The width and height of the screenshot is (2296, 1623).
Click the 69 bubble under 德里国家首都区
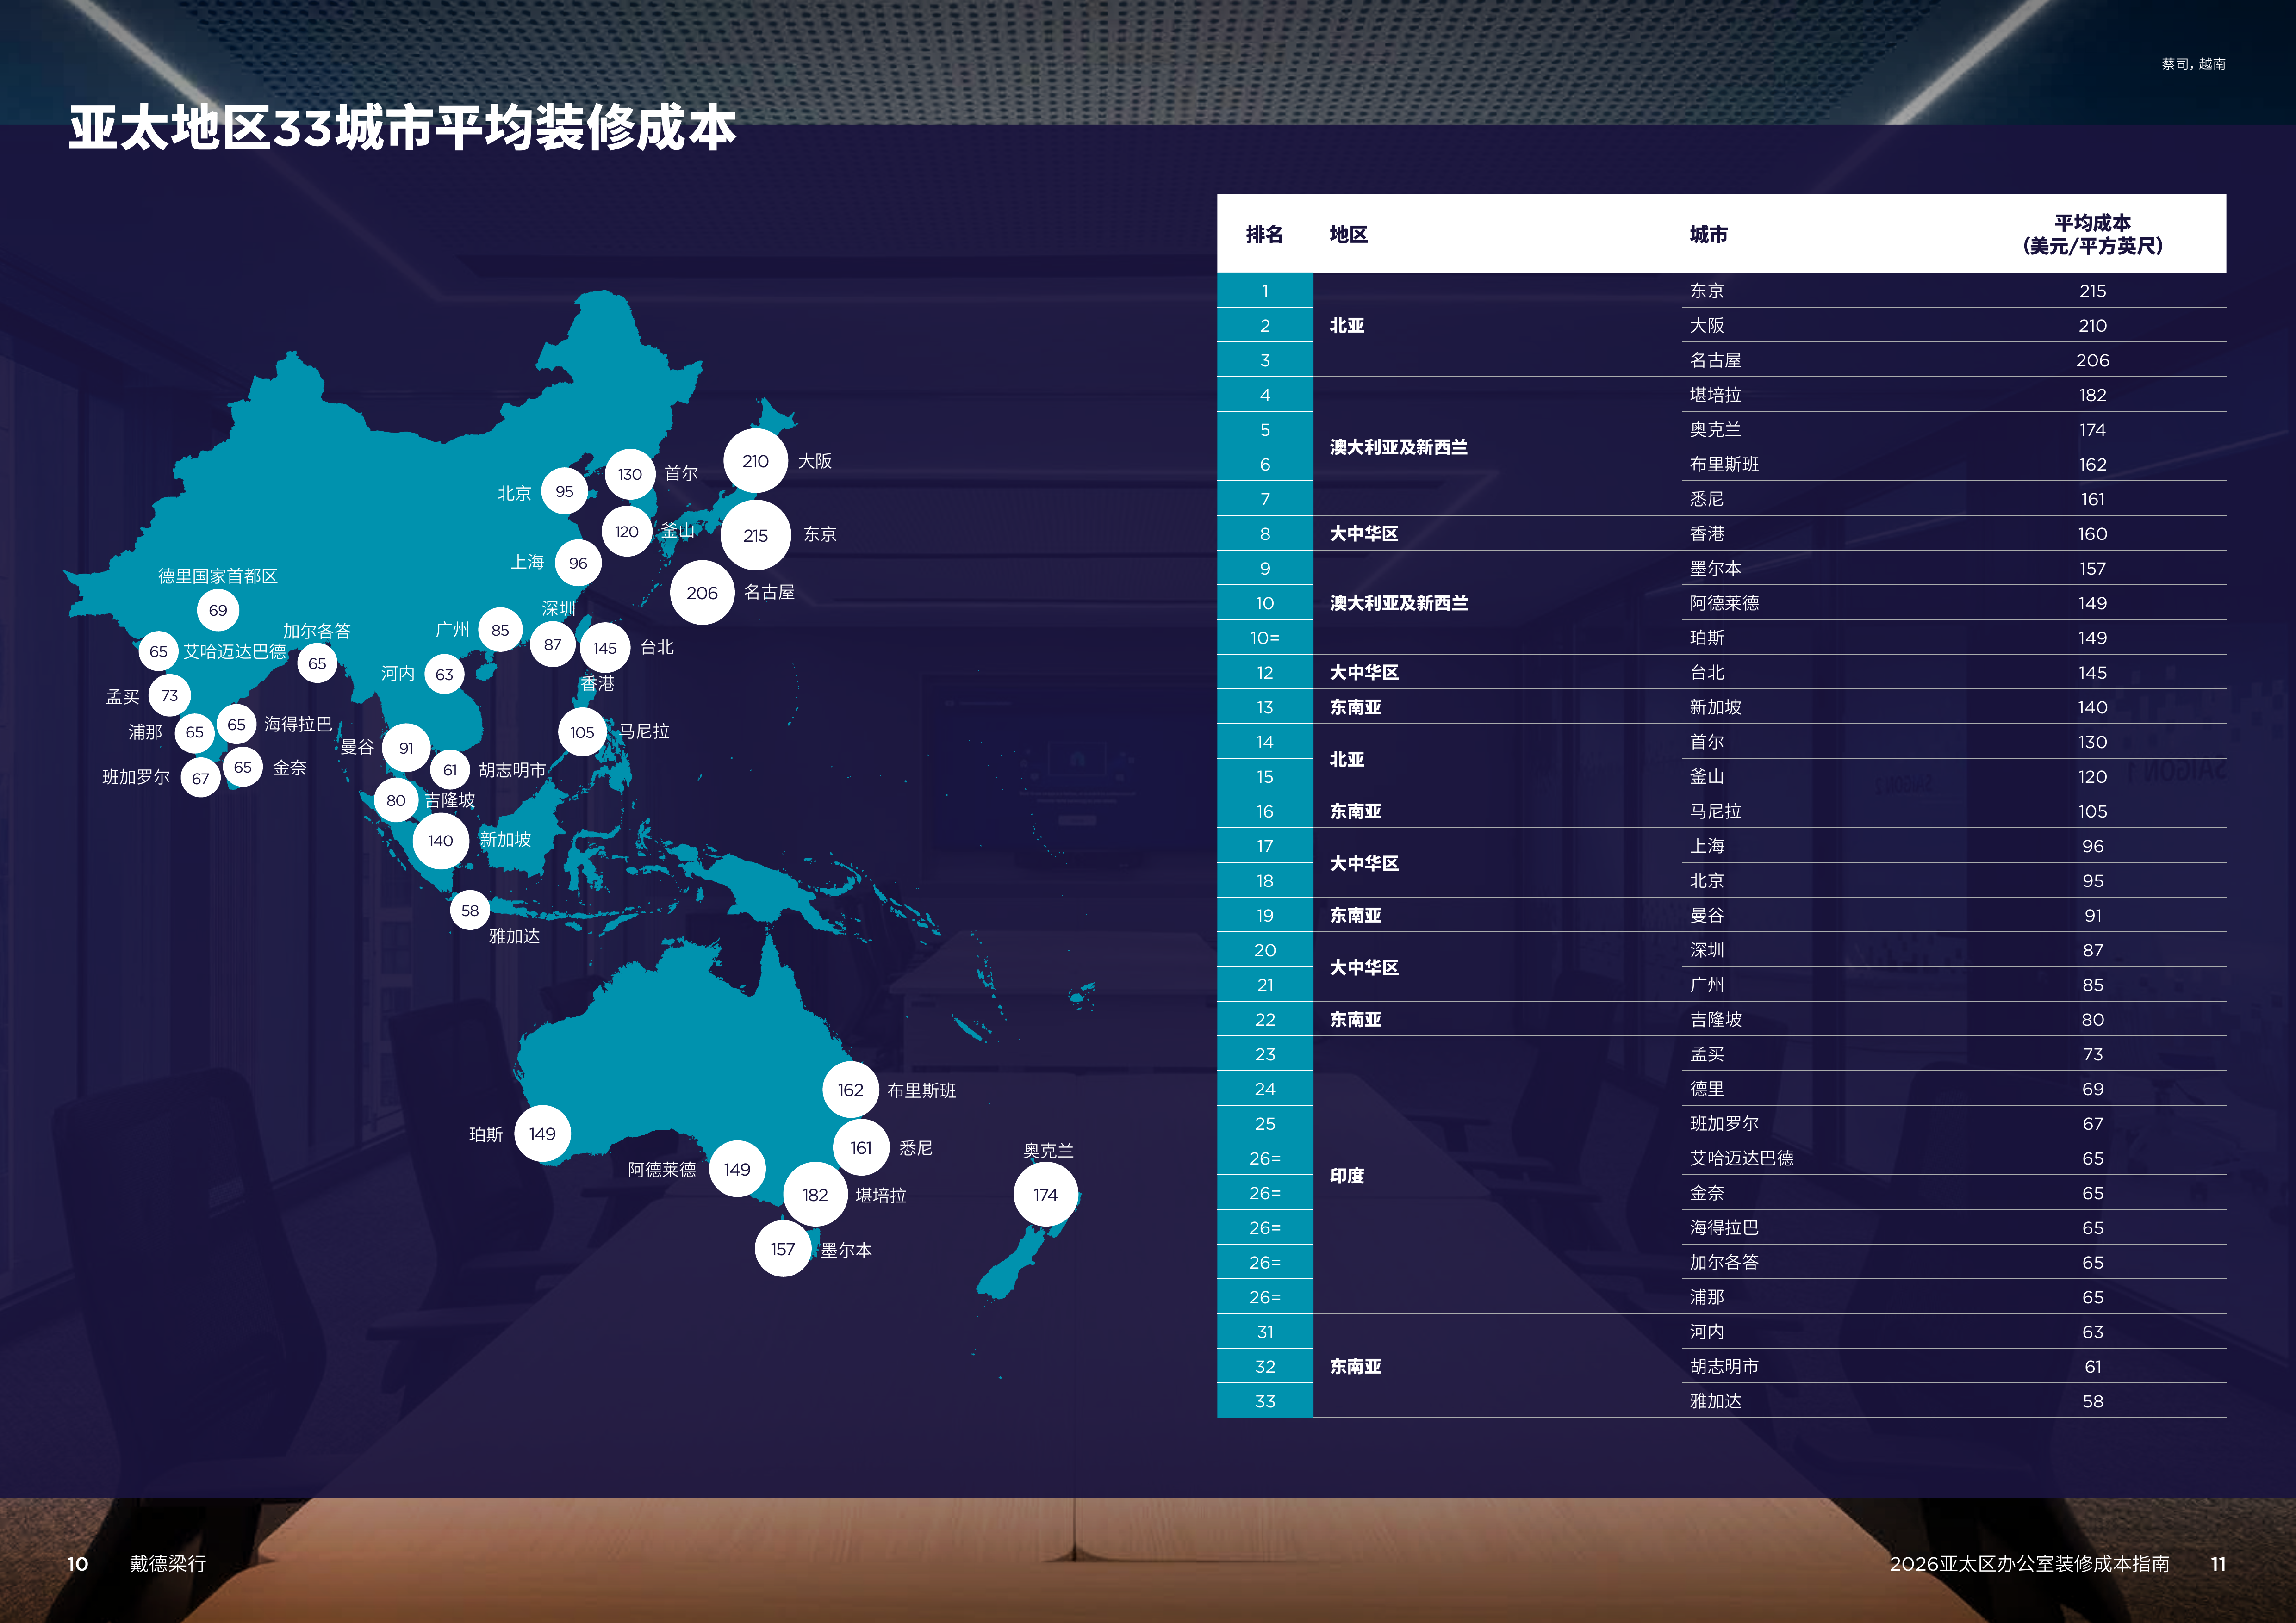[218, 610]
